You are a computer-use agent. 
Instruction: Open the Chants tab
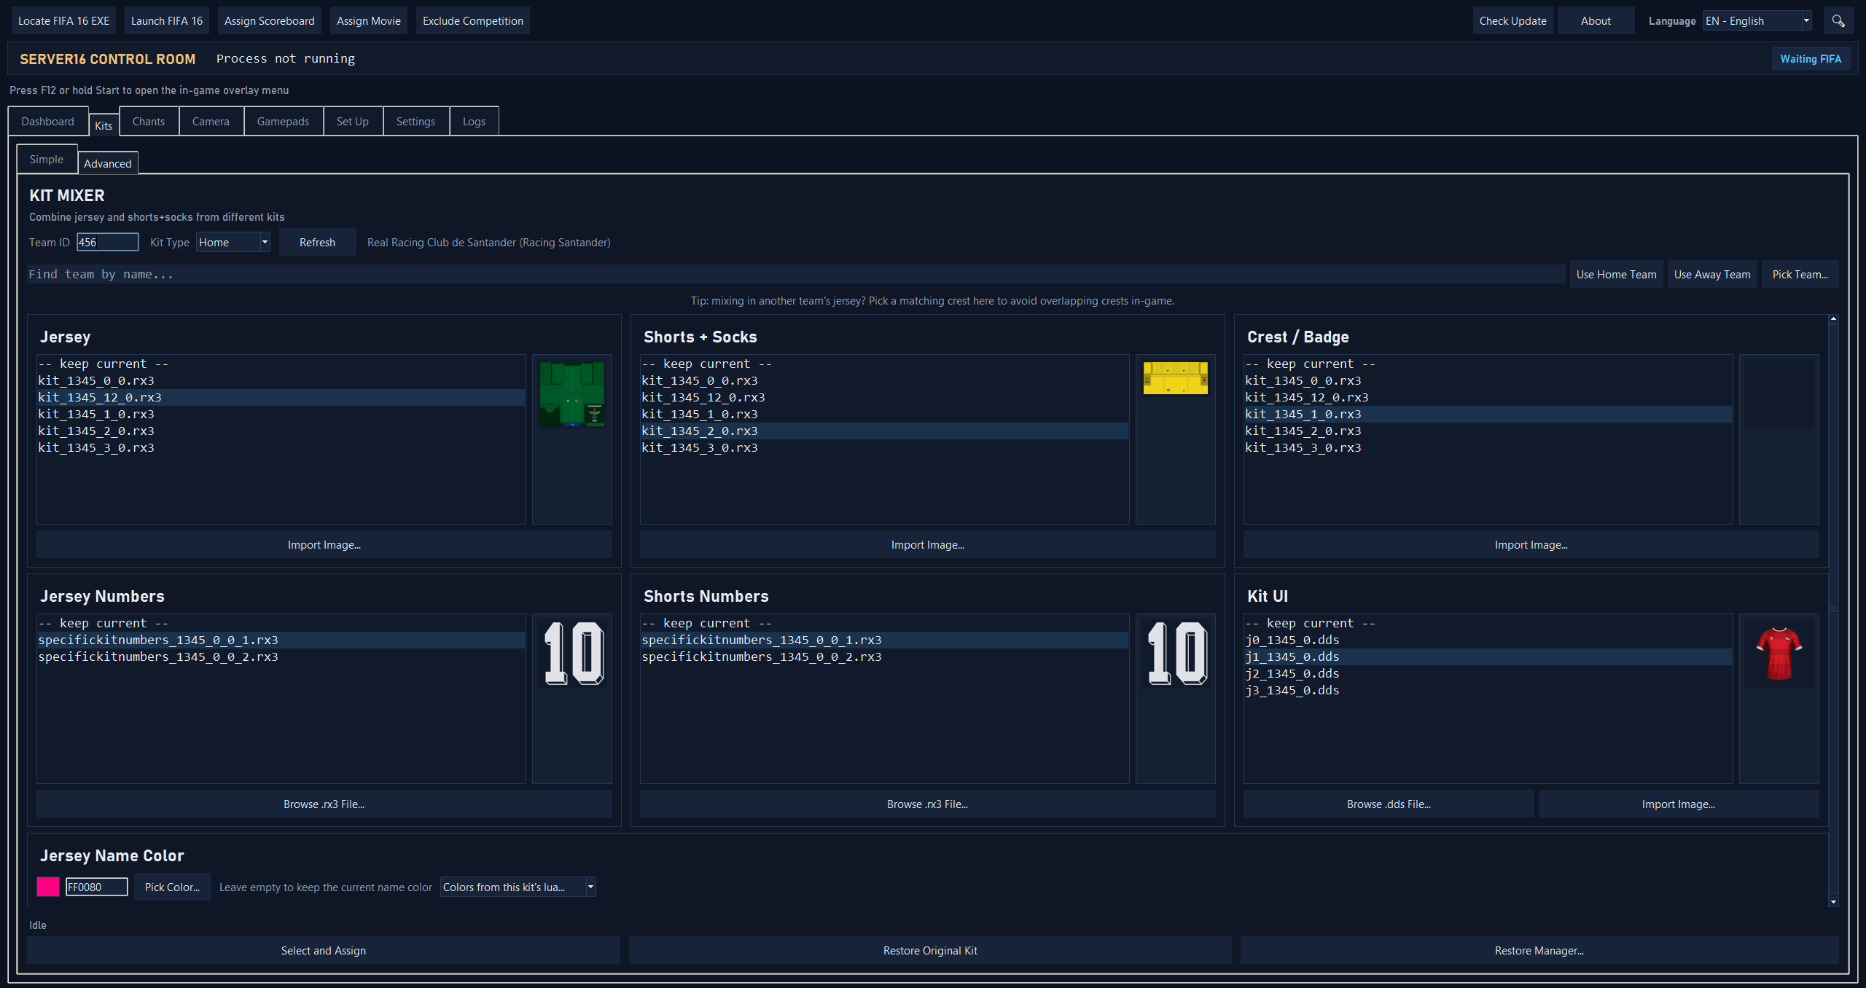pos(149,121)
